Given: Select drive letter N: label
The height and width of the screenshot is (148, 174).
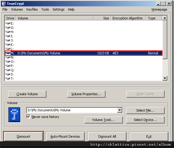Looking at the screenshot, I should pos(12,57).
